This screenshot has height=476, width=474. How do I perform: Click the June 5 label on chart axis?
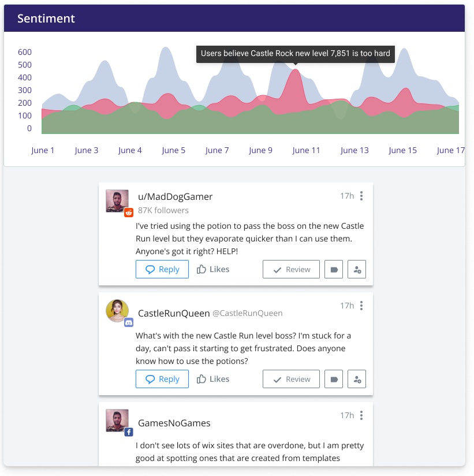click(x=174, y=150)
